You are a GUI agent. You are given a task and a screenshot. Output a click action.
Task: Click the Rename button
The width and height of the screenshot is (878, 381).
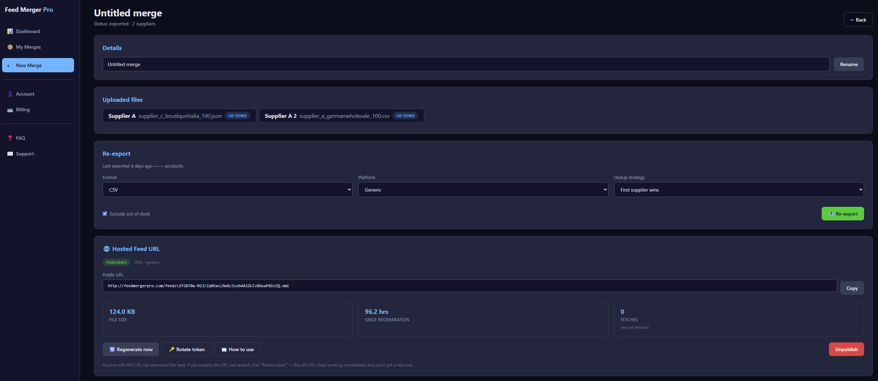coord(849,64)
